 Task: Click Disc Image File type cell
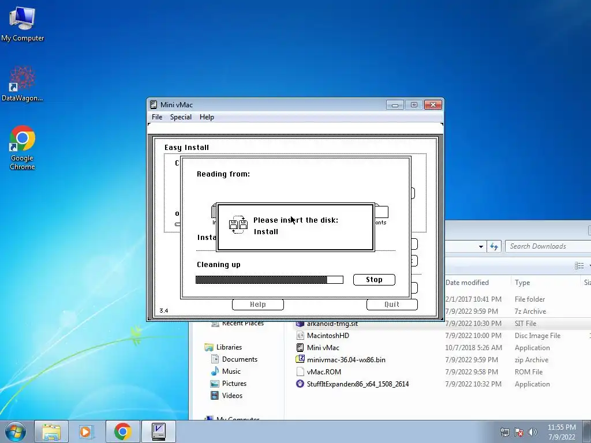point(537,336)
